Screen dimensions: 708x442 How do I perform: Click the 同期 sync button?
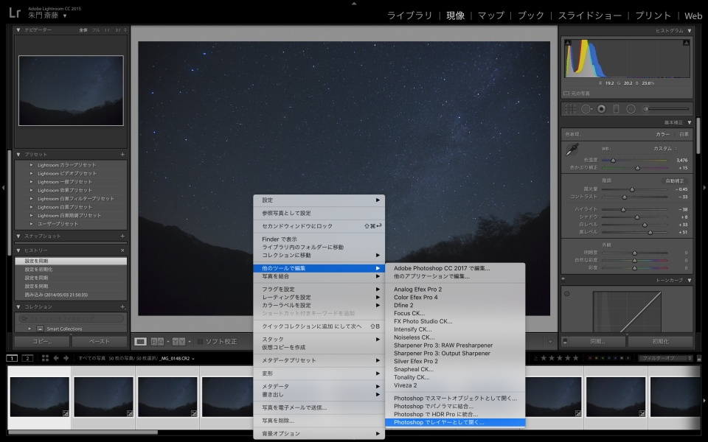[597, 341]
